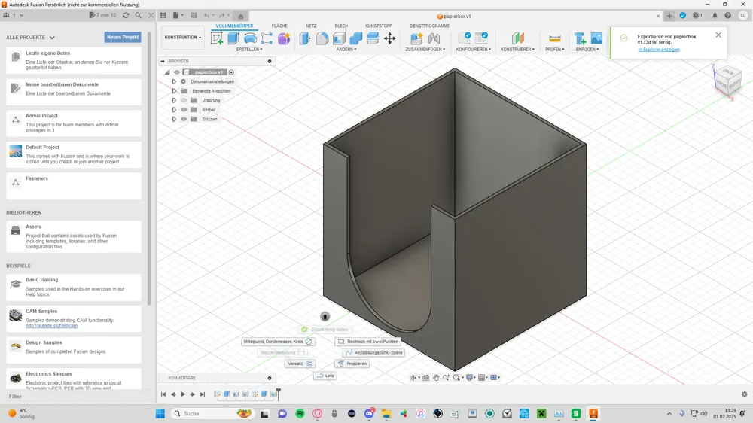Select the Move/Copy arrows tool
Image resolution: width=753 pixels, height=423 pixels.
point(390,38)
